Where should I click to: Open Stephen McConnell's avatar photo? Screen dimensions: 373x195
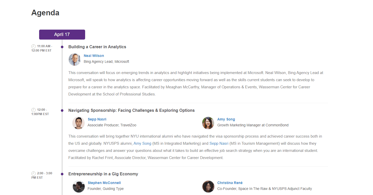pos(78,186)
